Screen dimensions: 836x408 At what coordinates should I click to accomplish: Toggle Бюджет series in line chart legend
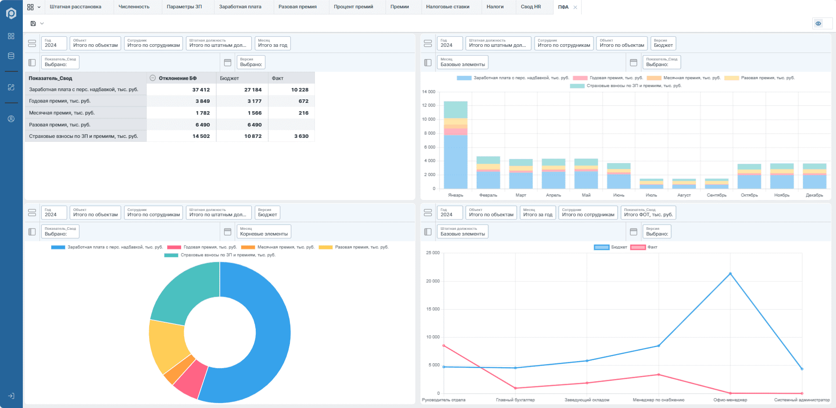click(x=611, y=247)
